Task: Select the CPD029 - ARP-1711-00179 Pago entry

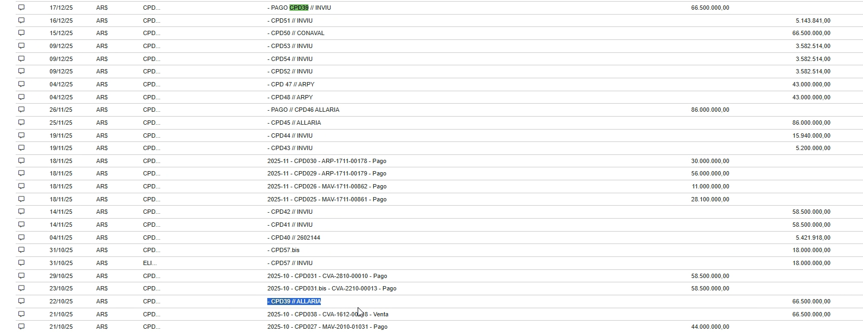Action: pyautogui.click(x=327, y=173)
